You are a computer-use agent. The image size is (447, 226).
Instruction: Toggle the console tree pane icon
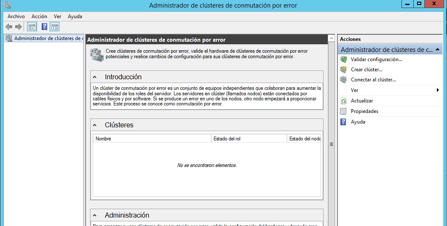point(32,27)
